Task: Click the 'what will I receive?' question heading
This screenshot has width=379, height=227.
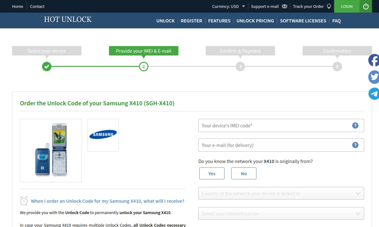Action: [x=107, y=201]
